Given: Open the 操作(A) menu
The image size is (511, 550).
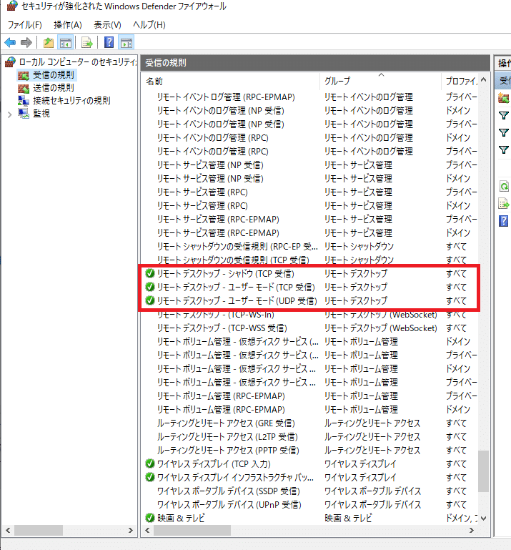Looking at the screenshot, I should click(x=68, y=25).
